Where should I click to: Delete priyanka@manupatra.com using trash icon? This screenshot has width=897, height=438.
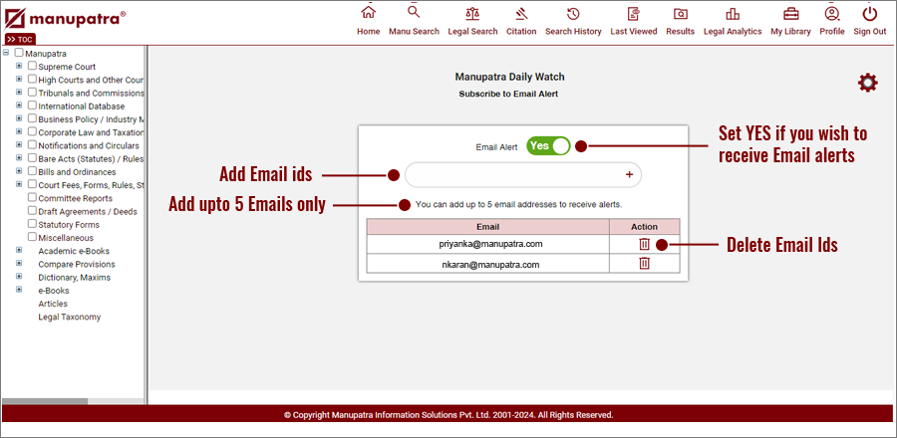pyautogui.click(x=644, y=244)
